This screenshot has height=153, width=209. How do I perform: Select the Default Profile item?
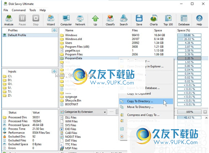click(x=30, y=35)
